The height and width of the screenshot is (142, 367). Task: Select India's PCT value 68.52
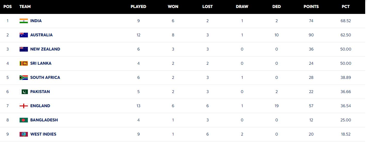click(346, 21)
